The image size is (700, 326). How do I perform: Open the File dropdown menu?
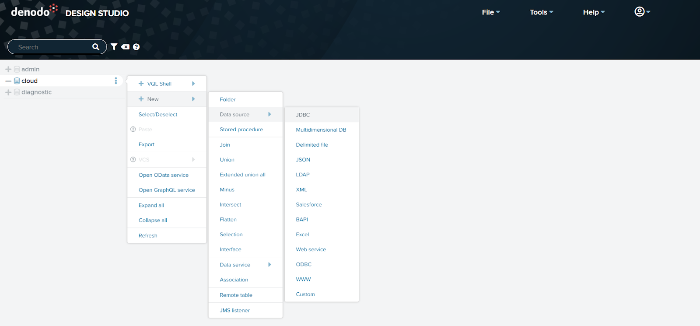[491, 12]
